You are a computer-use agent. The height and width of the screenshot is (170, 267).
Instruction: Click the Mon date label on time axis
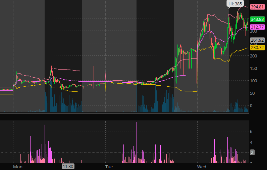click(x=17, y=166)
